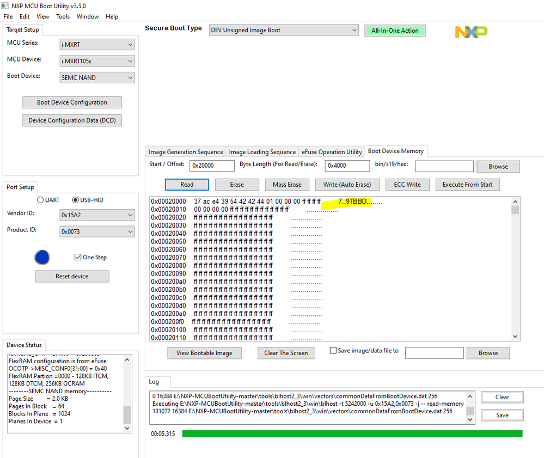Viewport: 544px width, 458px height.
Task: Click the Read button
Action: (x=187, y=185)
